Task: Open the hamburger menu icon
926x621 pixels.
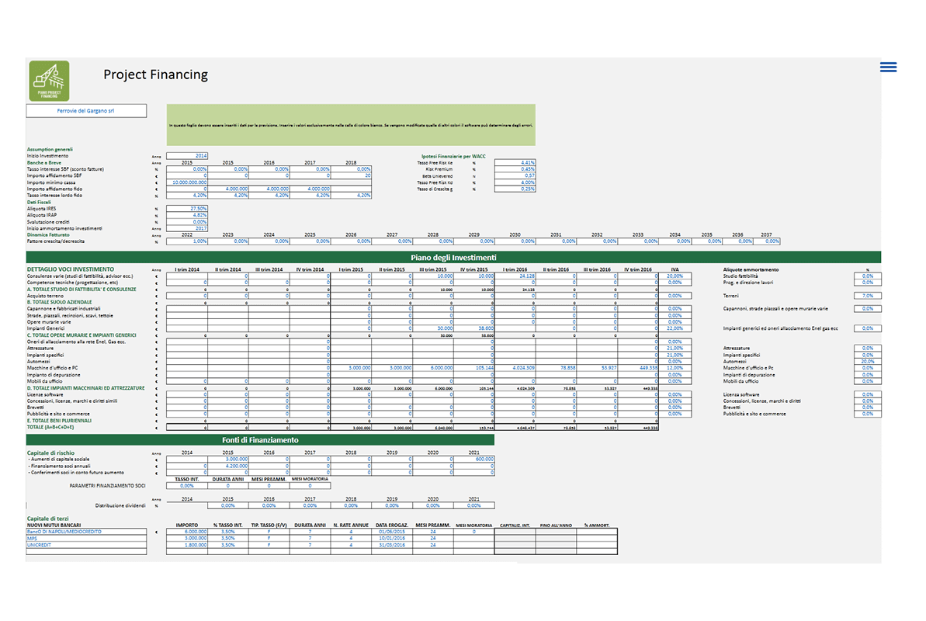Action: [x=888, y=67]
